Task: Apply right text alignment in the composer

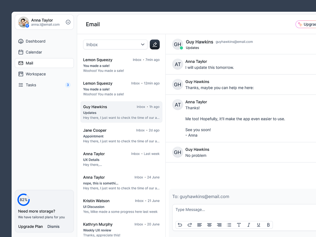Action: click(x=219, y=225)
